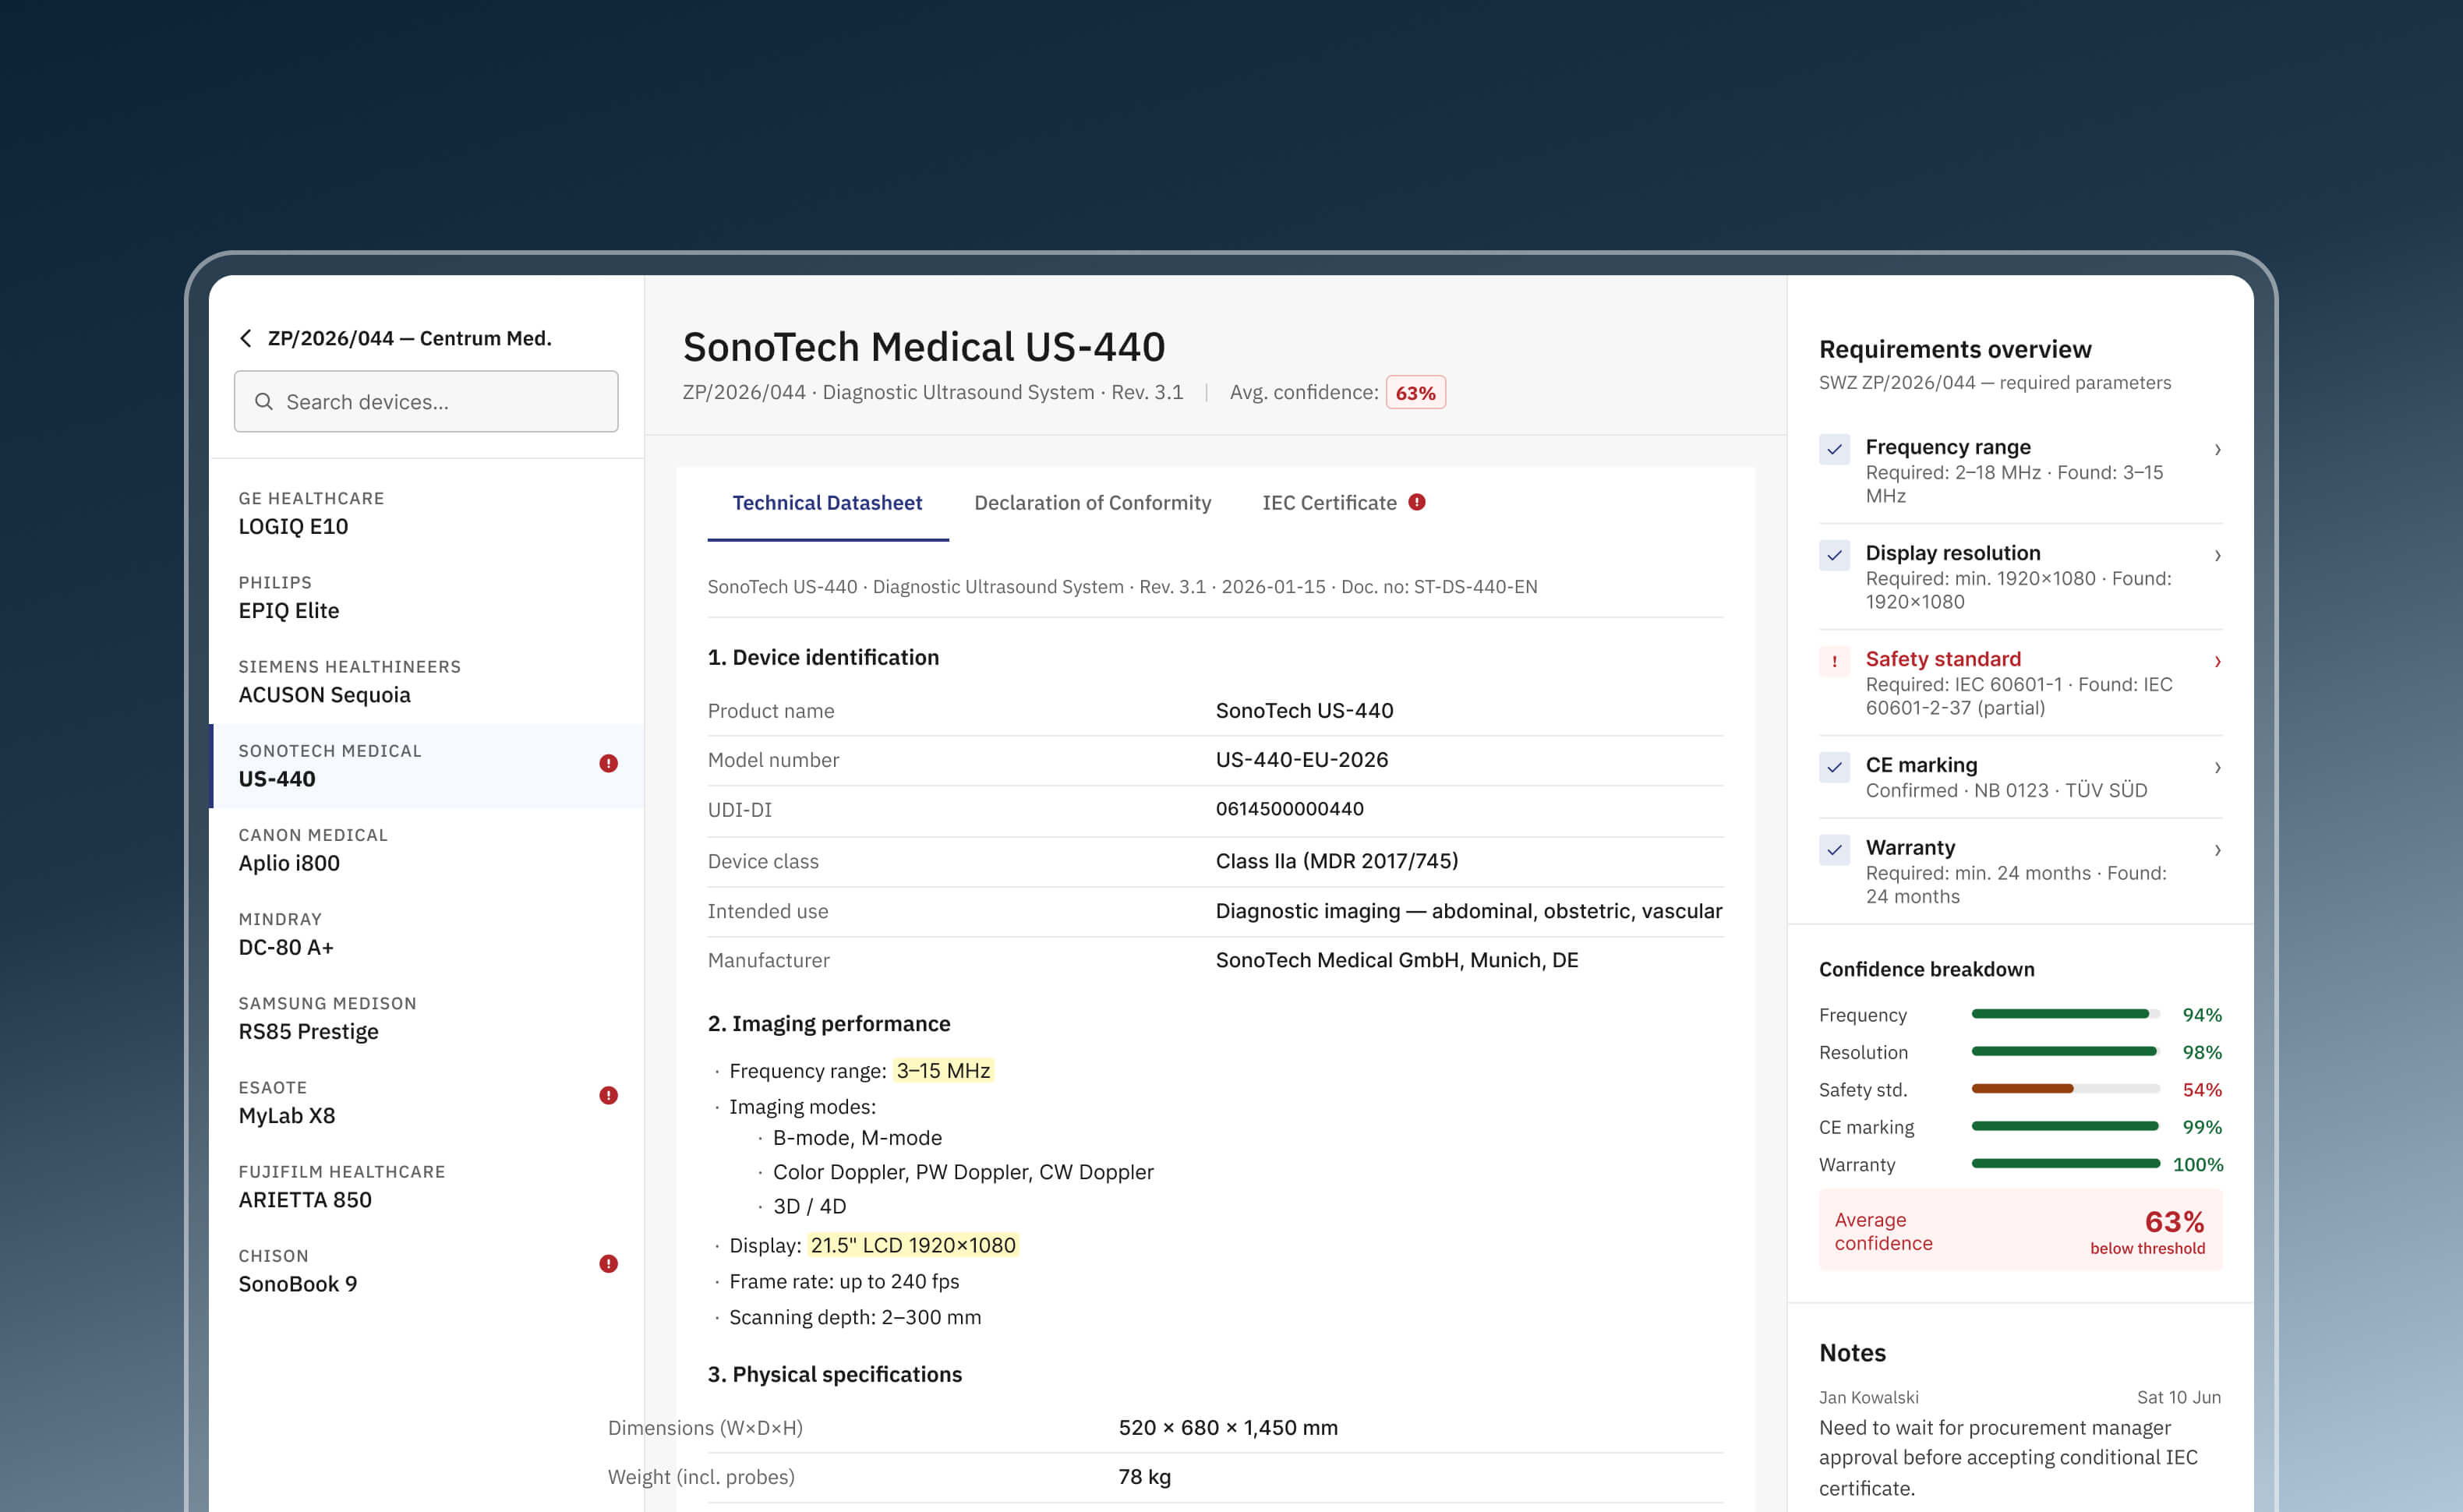The width and height of the screenshot is (2463, 1512).
Task: Switch to the Technical Datasheet tab
Action: tap(827, 503)
